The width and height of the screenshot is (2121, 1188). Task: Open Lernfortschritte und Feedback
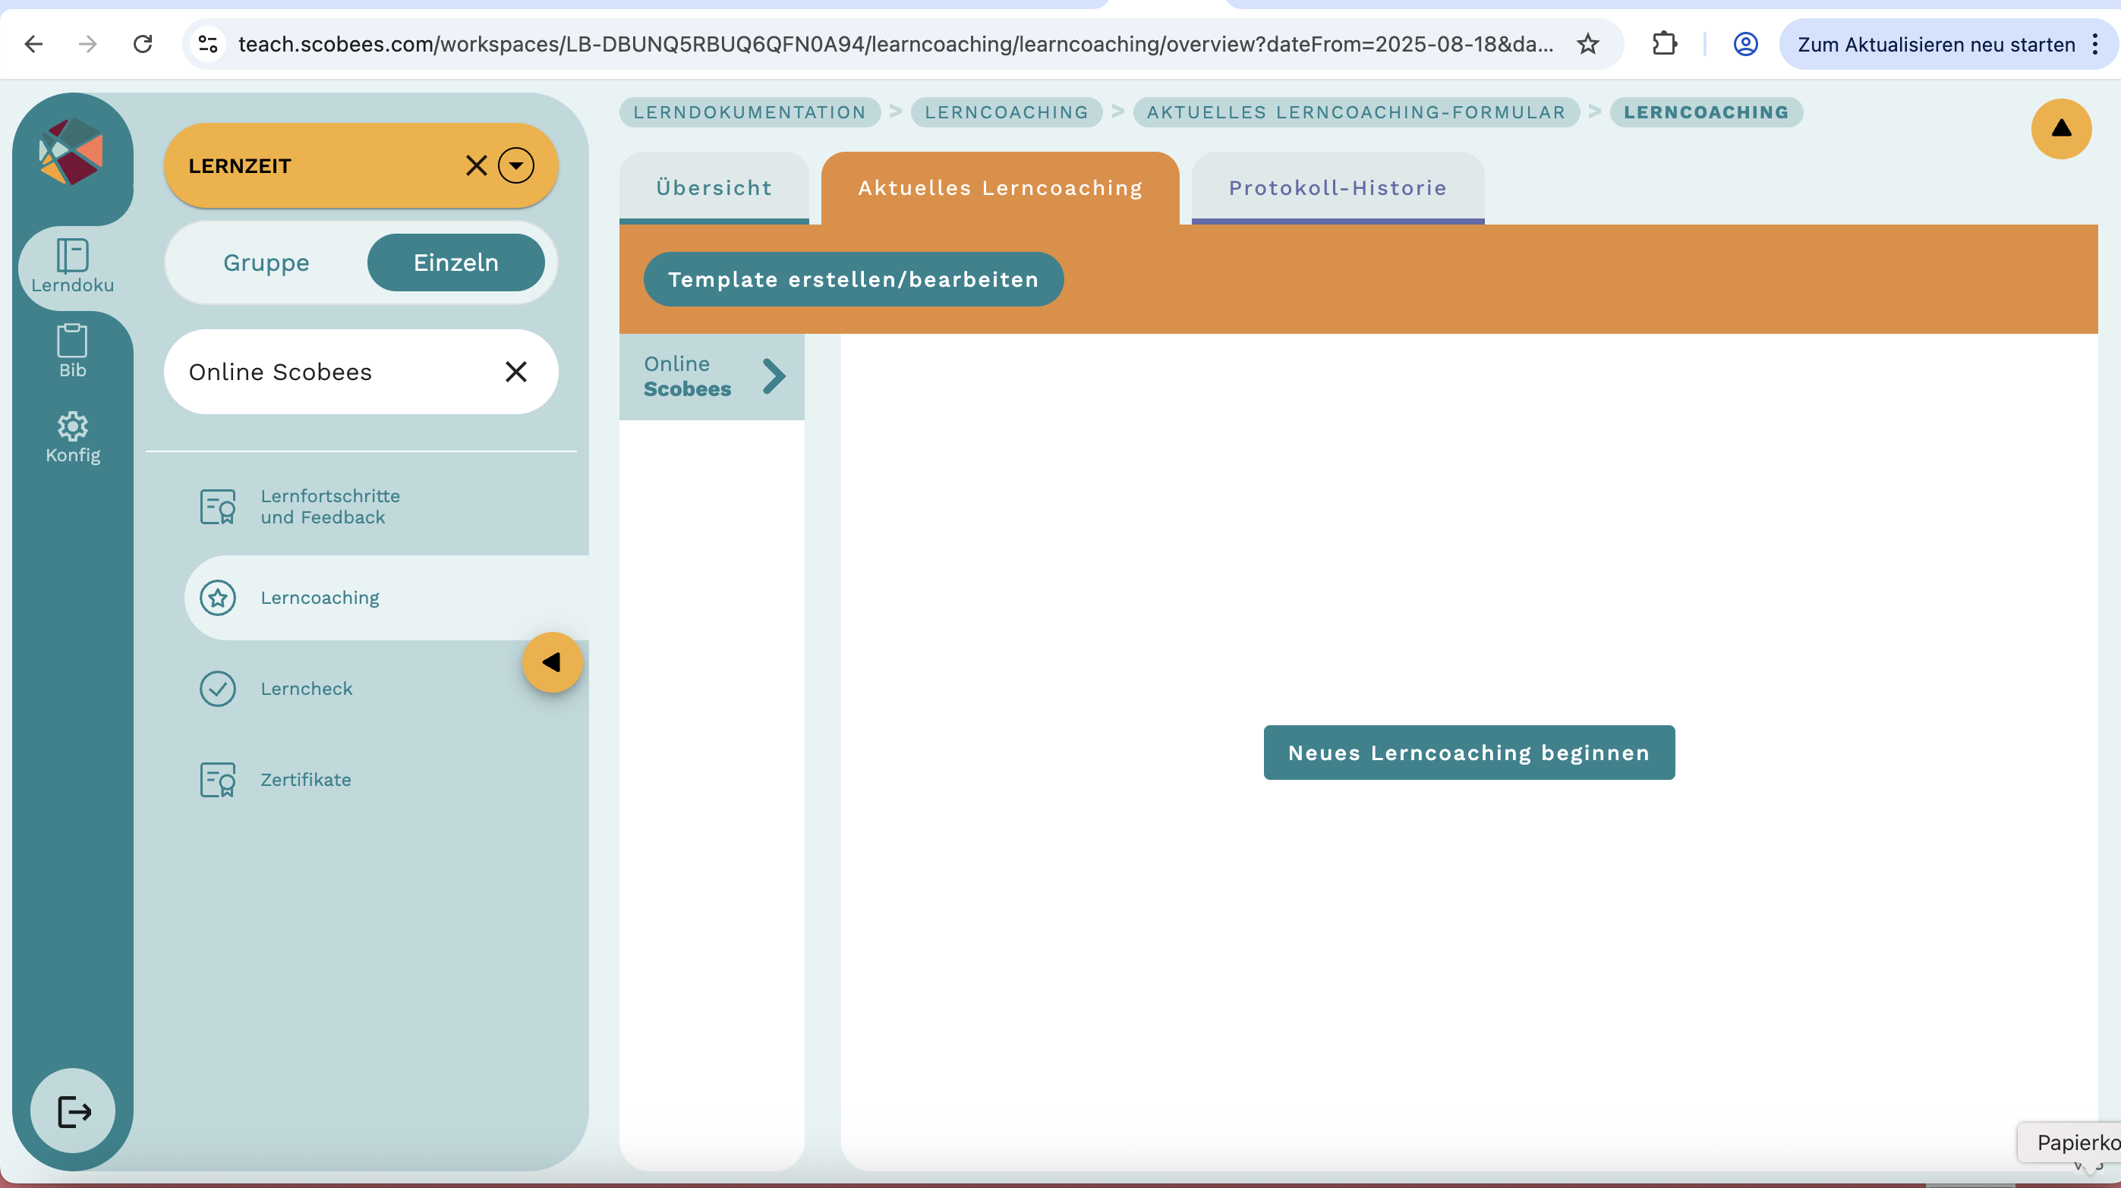(x=329, y=506)
